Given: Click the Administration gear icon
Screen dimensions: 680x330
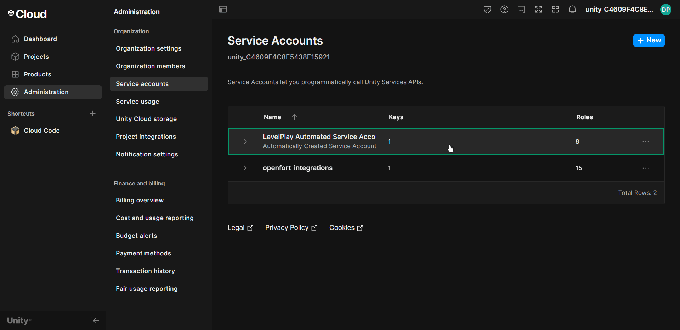Looking at the screenshot, I should 15,92.
